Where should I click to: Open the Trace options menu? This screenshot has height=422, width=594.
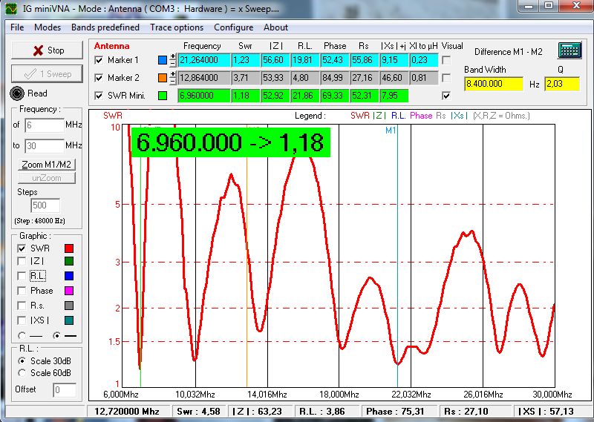coord(177,27)
